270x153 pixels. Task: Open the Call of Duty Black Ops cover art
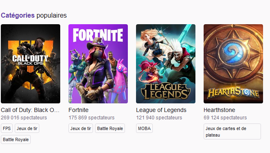click(30, 64)
